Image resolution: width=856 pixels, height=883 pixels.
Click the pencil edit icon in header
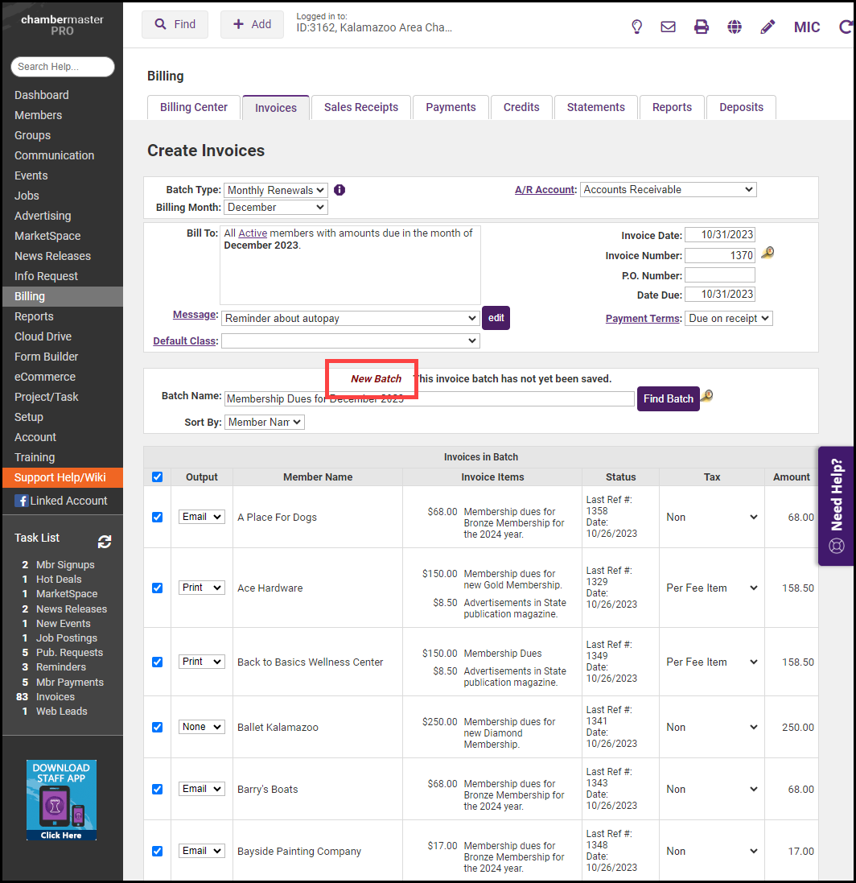click(x=768, y=27)
